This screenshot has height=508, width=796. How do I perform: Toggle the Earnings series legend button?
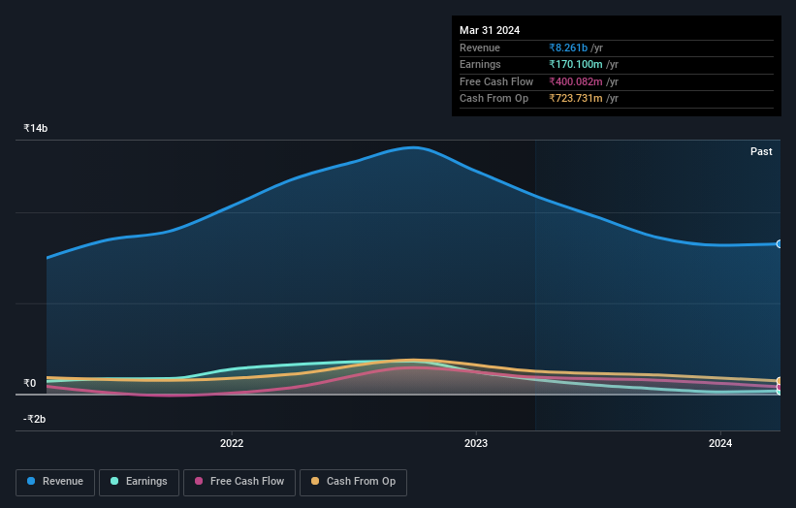coord(139,482)
